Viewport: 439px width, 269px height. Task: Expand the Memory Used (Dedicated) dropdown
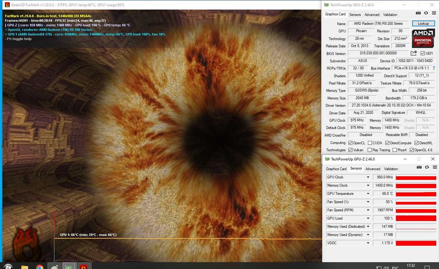[x=368, y=226]
